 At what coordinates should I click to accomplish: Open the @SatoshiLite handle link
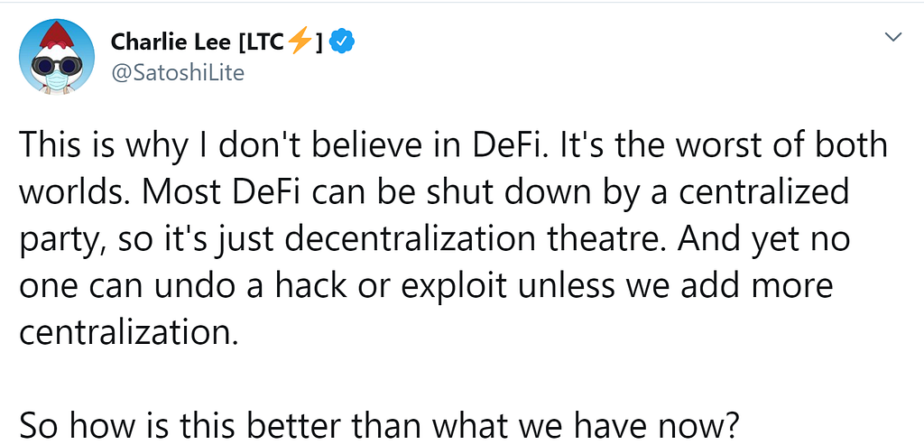pyautogui.click(x=177, y=73)
